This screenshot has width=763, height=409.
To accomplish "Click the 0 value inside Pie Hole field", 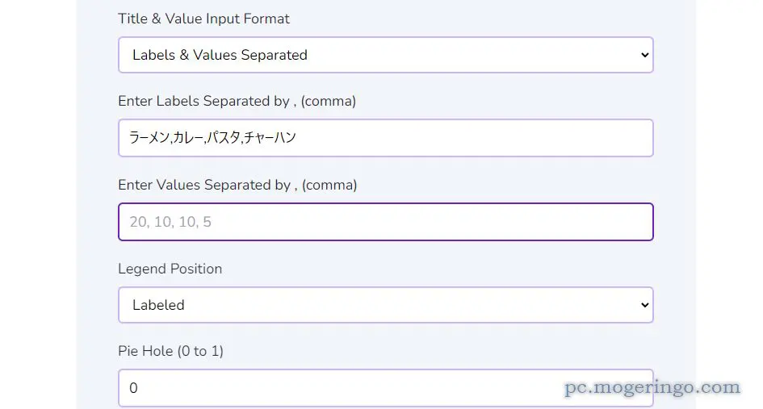I will (133, 388).
